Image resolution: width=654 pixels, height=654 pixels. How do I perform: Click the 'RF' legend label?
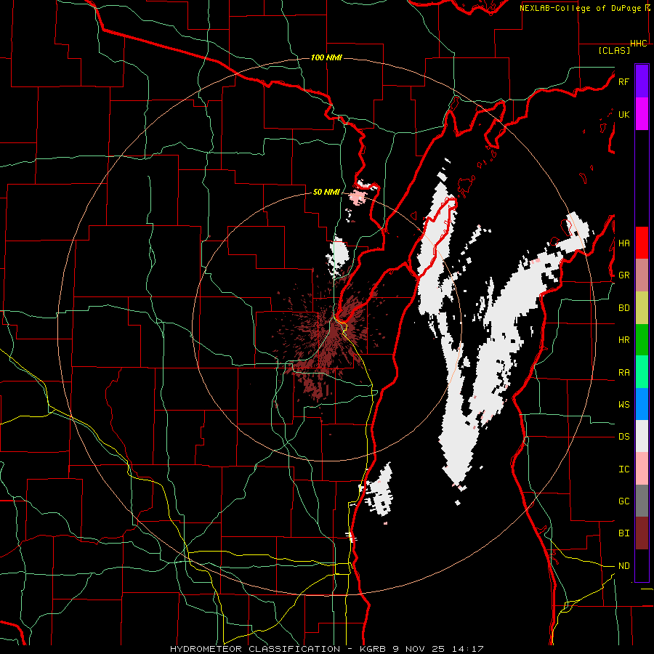pos(623,81)
